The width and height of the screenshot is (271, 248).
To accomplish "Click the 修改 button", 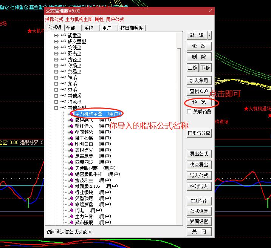I will [x=199, y=46].
